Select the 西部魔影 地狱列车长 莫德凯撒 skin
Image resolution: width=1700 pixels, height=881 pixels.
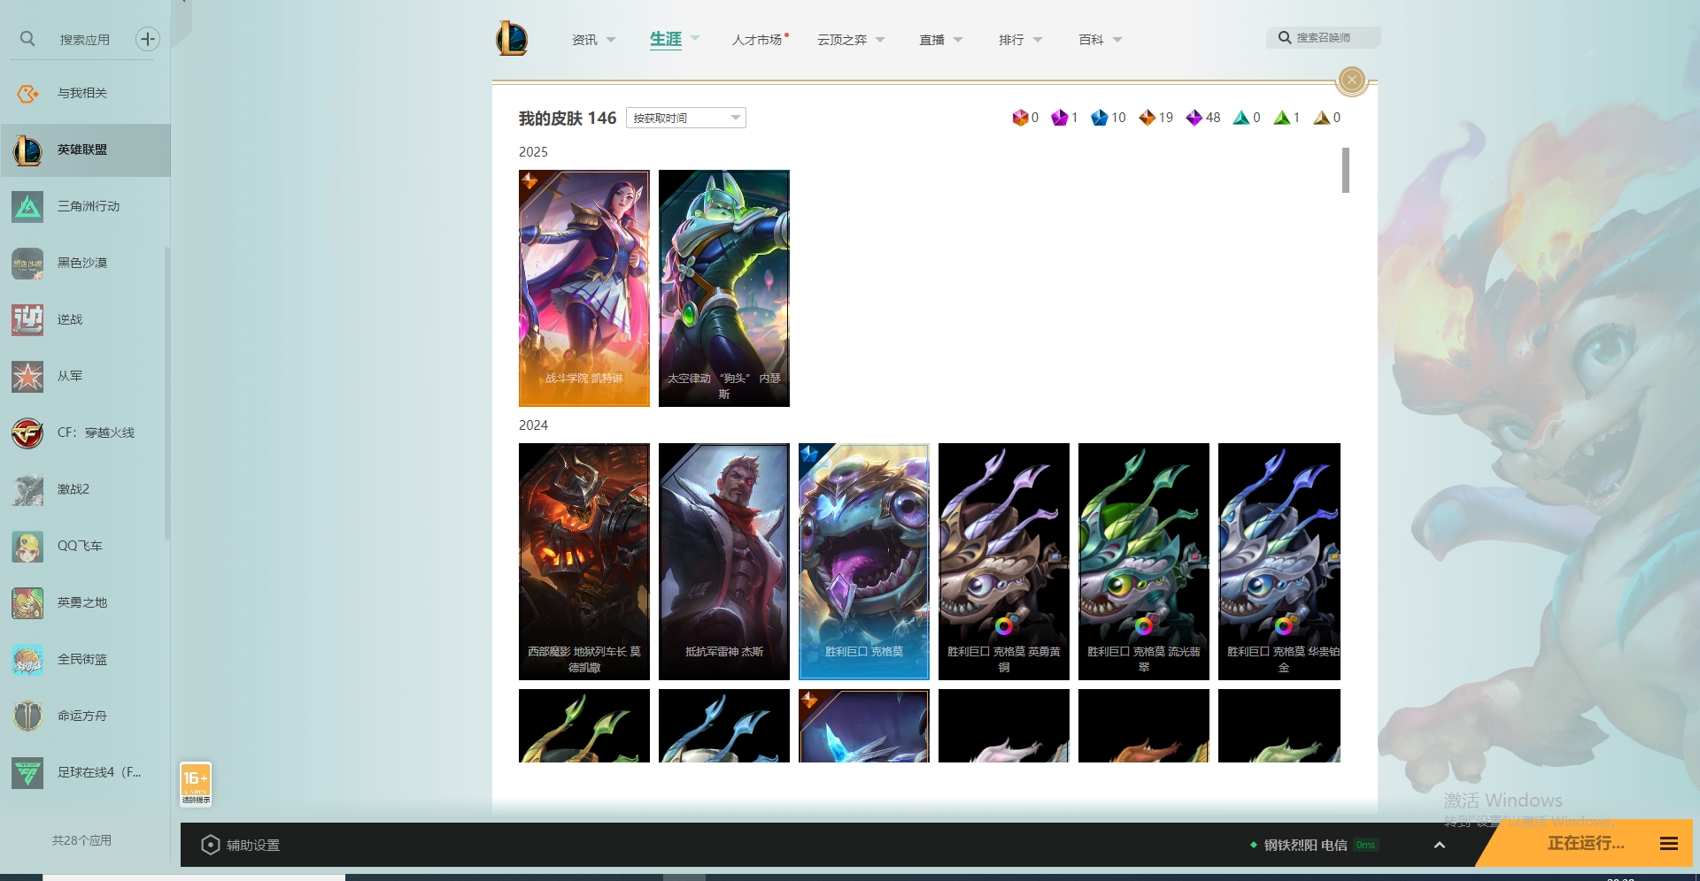tap(584, 562)
